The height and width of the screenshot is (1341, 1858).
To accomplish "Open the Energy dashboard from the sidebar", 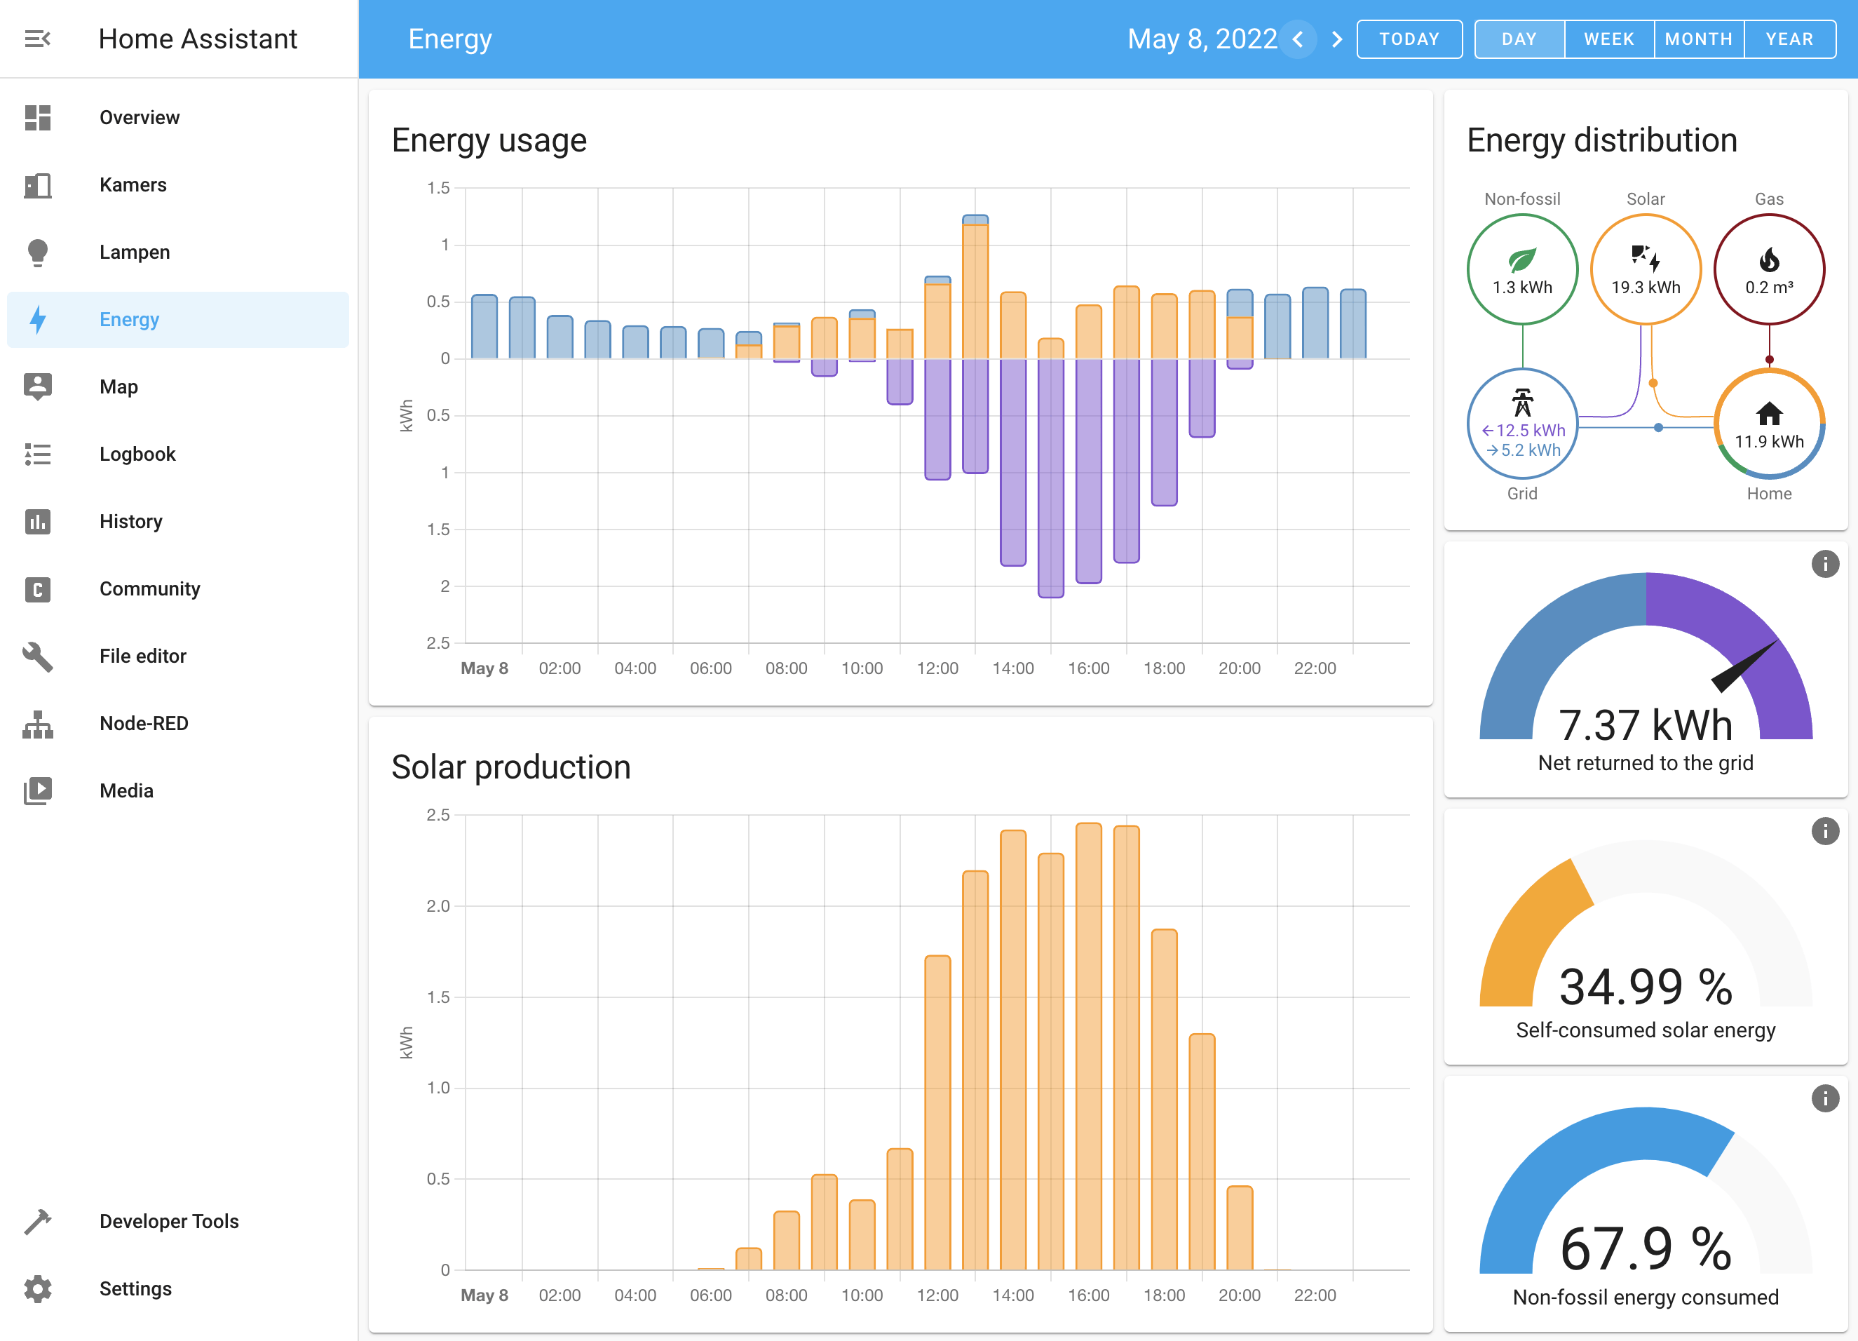I will (130, 320).
